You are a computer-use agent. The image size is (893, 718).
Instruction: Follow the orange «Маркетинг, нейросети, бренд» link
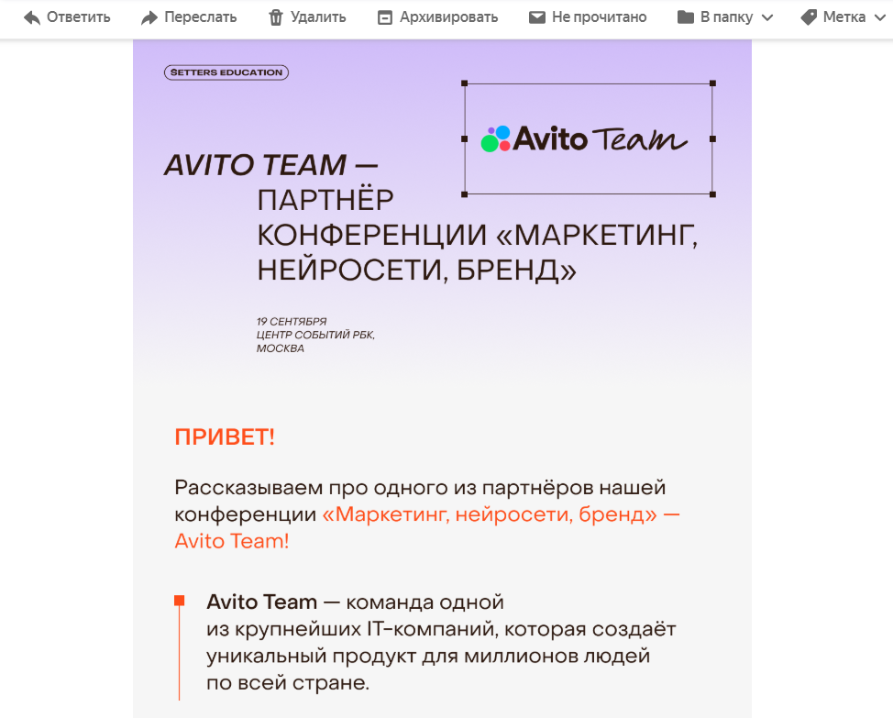pyautogui.click(x=490, y=514)
